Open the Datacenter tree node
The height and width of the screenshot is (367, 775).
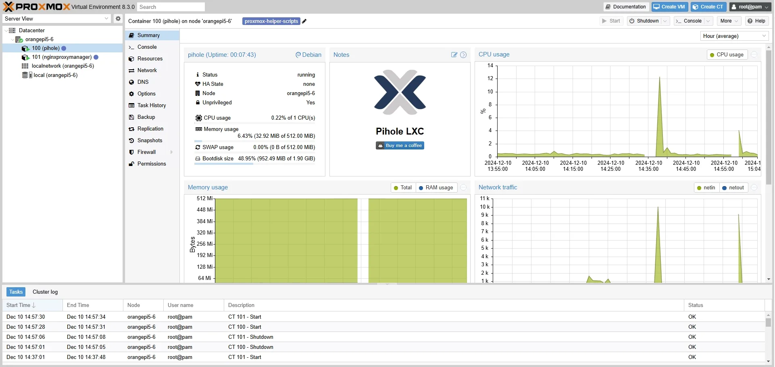(31, 31)
